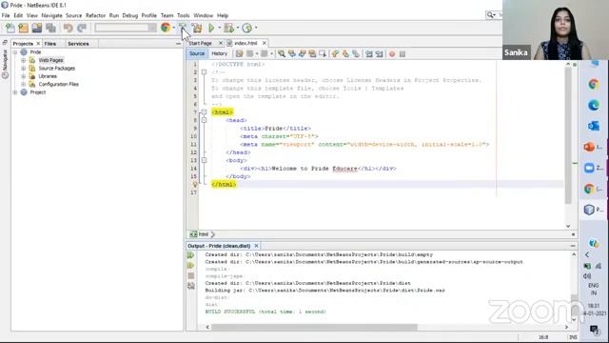Click the Shift Line Right icon

(379, 53)
